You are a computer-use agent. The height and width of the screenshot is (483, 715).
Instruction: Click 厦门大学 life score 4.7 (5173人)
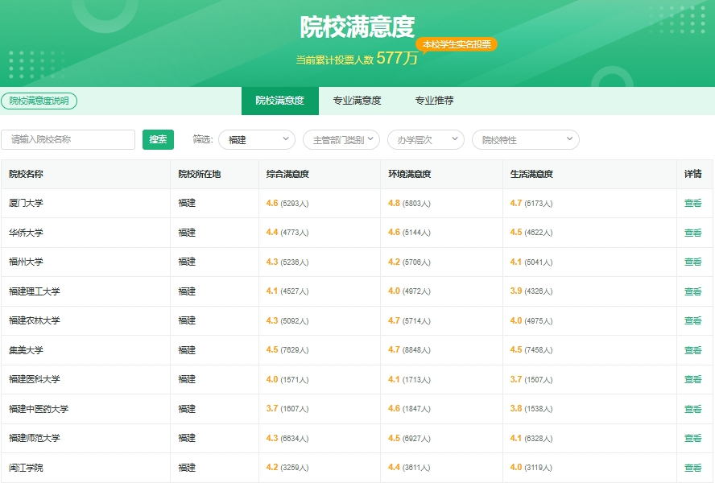click(x=531, y=204)
